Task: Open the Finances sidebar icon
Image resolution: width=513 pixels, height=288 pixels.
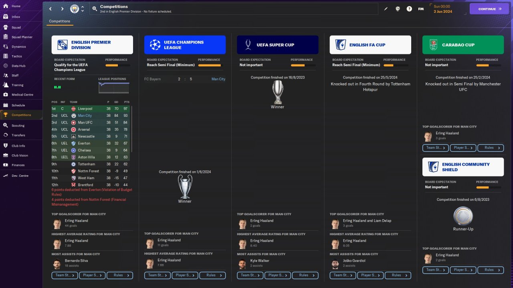Action: coord(6,165)
